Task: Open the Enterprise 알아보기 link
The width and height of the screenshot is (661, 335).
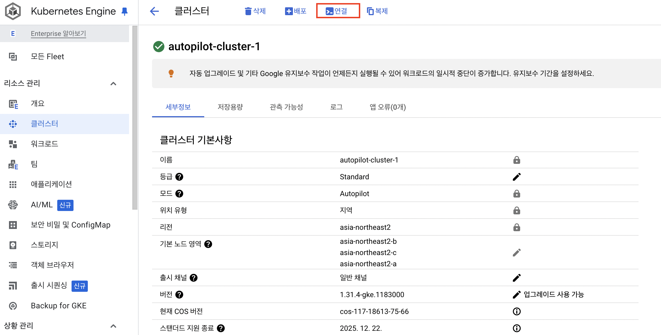Action: coord(58,33)
